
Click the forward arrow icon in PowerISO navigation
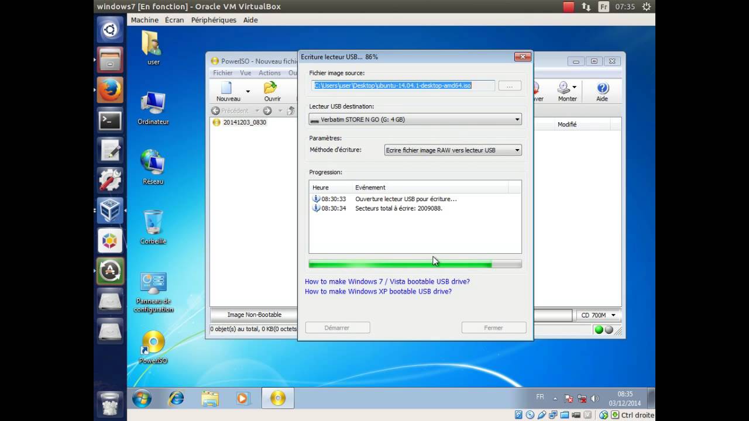[x=267, y=111]
